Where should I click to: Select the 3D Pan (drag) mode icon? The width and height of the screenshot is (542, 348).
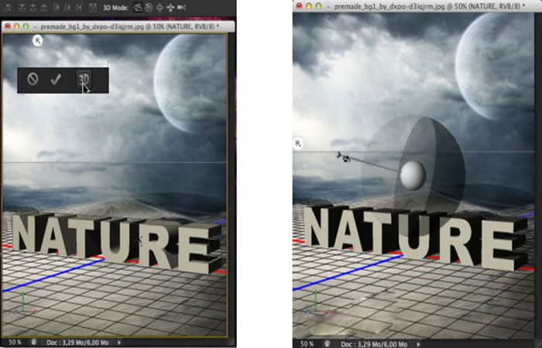[160, 8]
